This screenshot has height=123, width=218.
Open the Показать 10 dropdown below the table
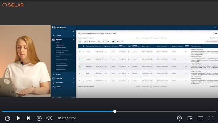pos(217,86)
